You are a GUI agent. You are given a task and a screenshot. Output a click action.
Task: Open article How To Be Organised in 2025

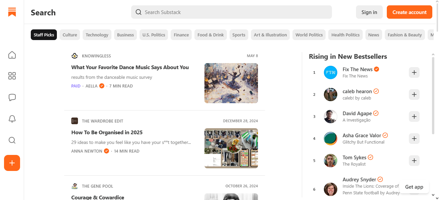point(107,132)
